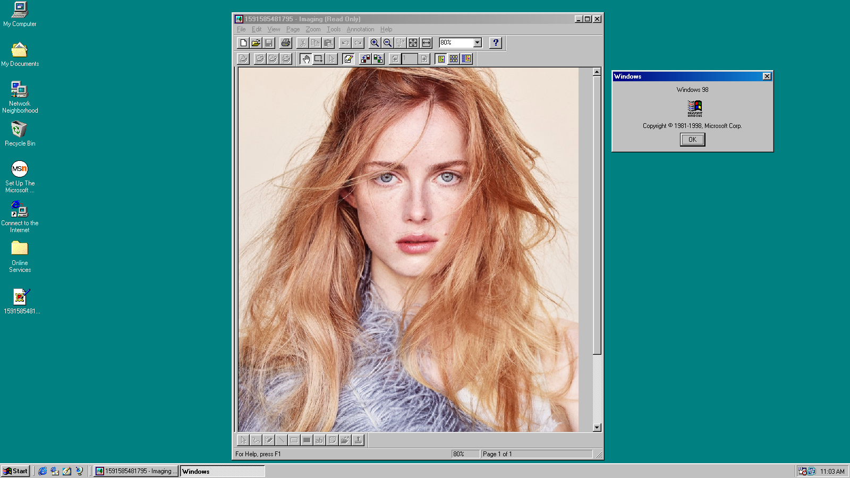850x478 pixels.
Task: Click the Rotate Right icon
Action: [x=378, y=59]
